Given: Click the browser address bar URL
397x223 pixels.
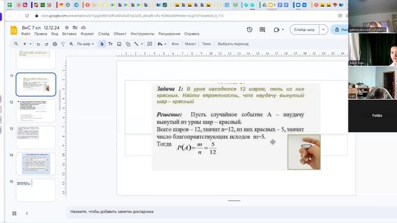Looking at the screenshot, I should click(x=132, y=15).
